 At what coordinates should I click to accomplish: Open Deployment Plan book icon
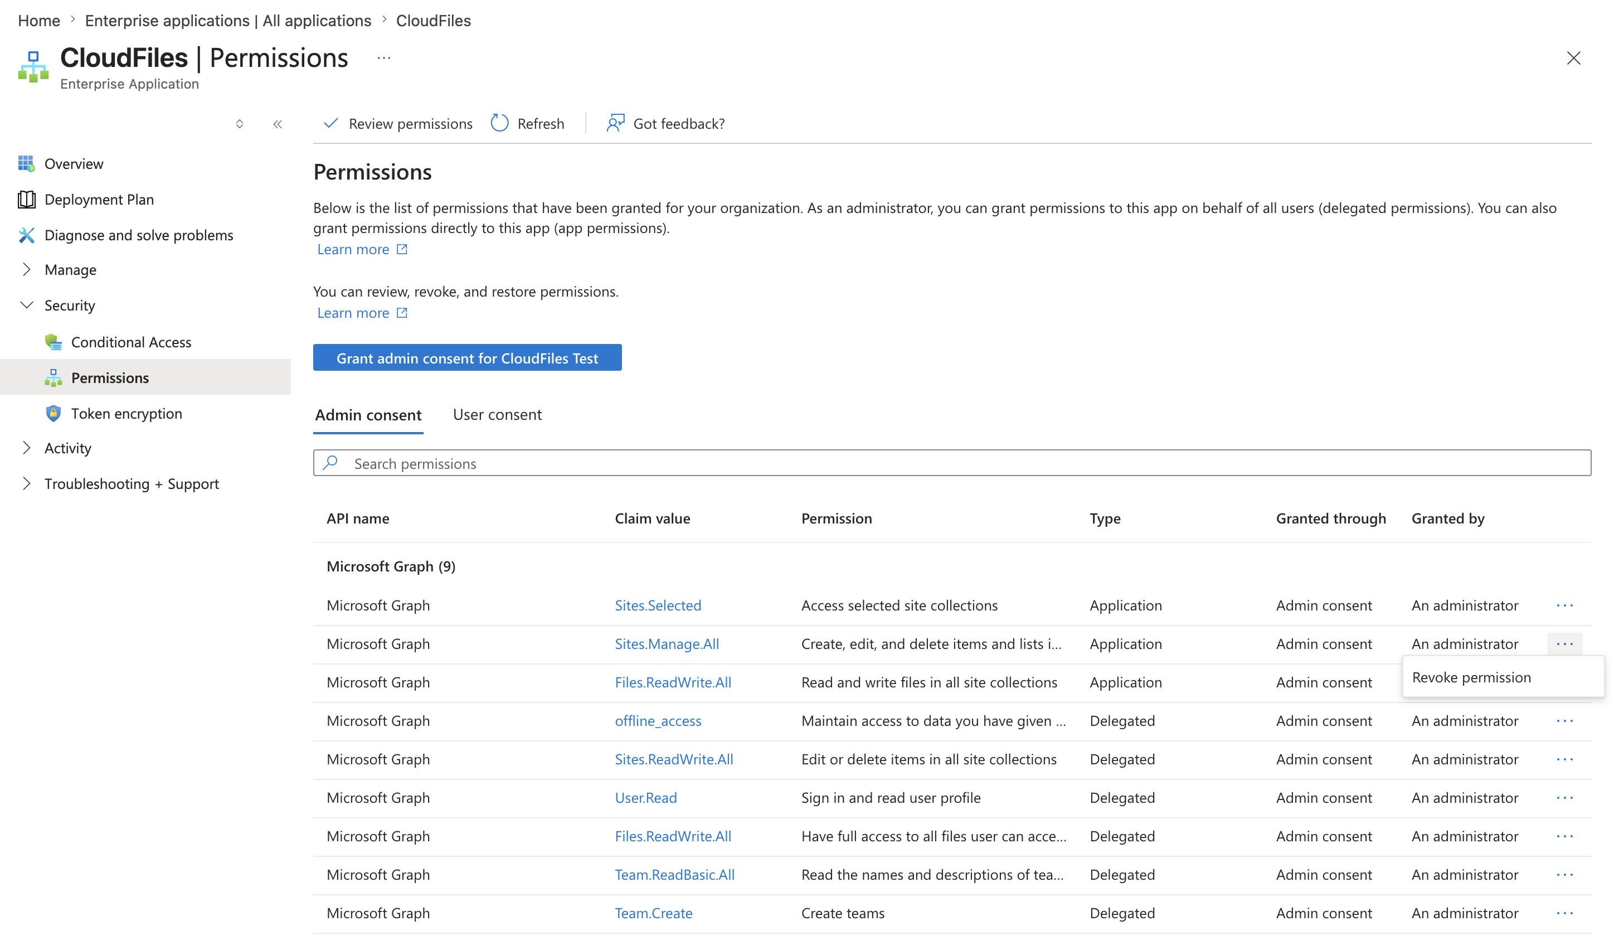click(26, 199)
